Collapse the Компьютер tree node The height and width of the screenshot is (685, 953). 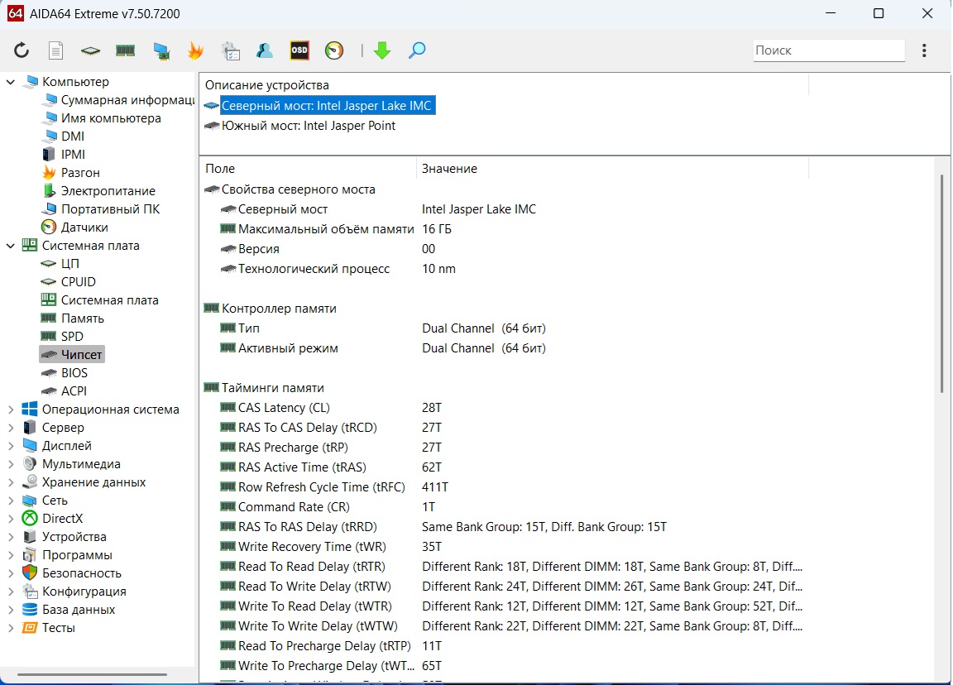[11, 82]
